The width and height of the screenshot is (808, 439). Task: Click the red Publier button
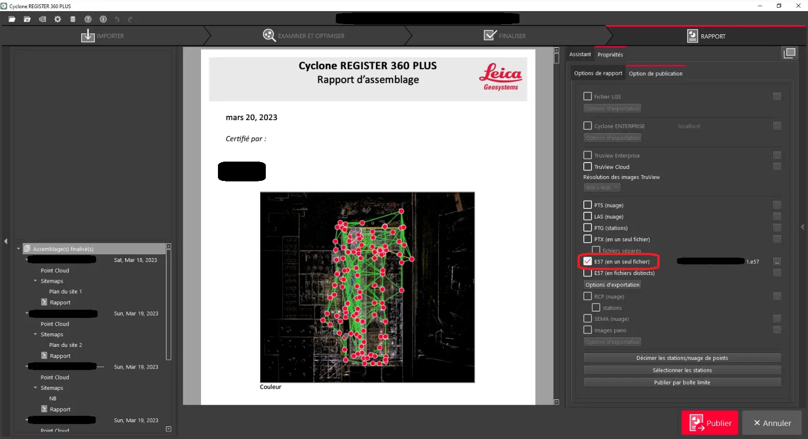click(x=710, y=423)
